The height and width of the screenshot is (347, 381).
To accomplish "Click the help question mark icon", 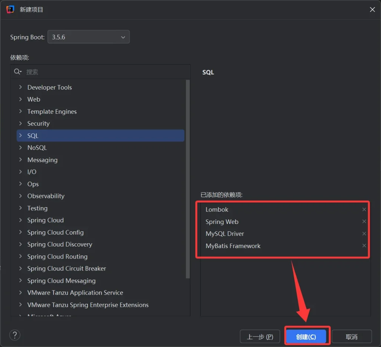I will click(x=15, y=335).
